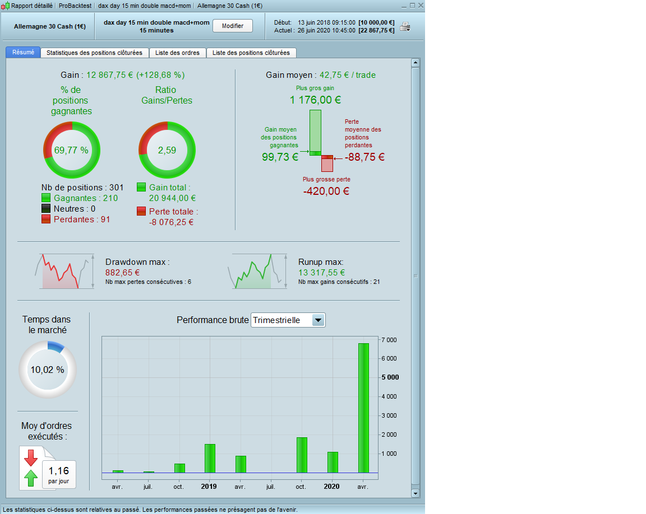Click the Modifier button
Image resolution: width=646 pixels, height=514 pixels.
point(233,26)
